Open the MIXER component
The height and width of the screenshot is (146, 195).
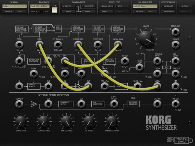(88, 12)
